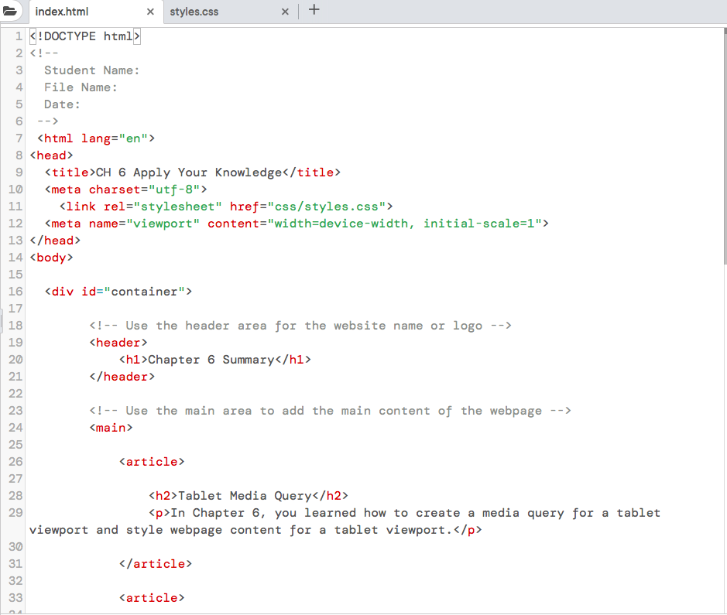Click the plus icon to create new tab
Viewport: 727px width, 615px height.
(314, 10)
